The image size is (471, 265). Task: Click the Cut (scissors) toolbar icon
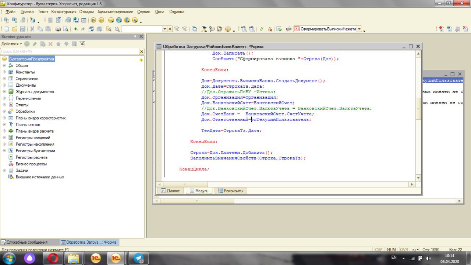[32, 29]
